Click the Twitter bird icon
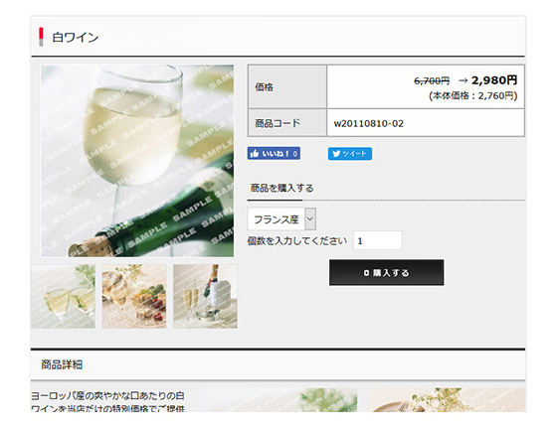Image resolution: width=557 pixels, height=427 pixels. [x=336, y=154]
